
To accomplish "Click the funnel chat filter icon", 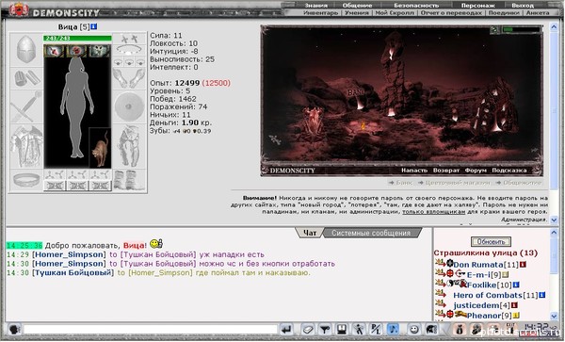I will [325, 330].
